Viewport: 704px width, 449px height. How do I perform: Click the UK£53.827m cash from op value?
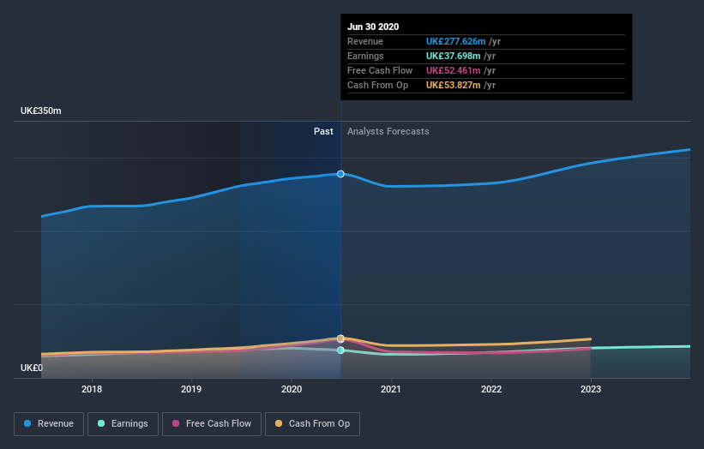coord(453,85)
